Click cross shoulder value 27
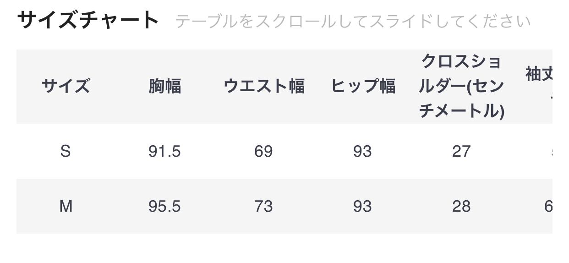Screen dimensions: 569x263 pos(461,152)
